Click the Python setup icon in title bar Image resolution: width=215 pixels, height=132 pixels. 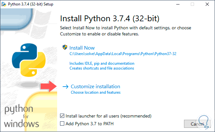tap(4, 4)
